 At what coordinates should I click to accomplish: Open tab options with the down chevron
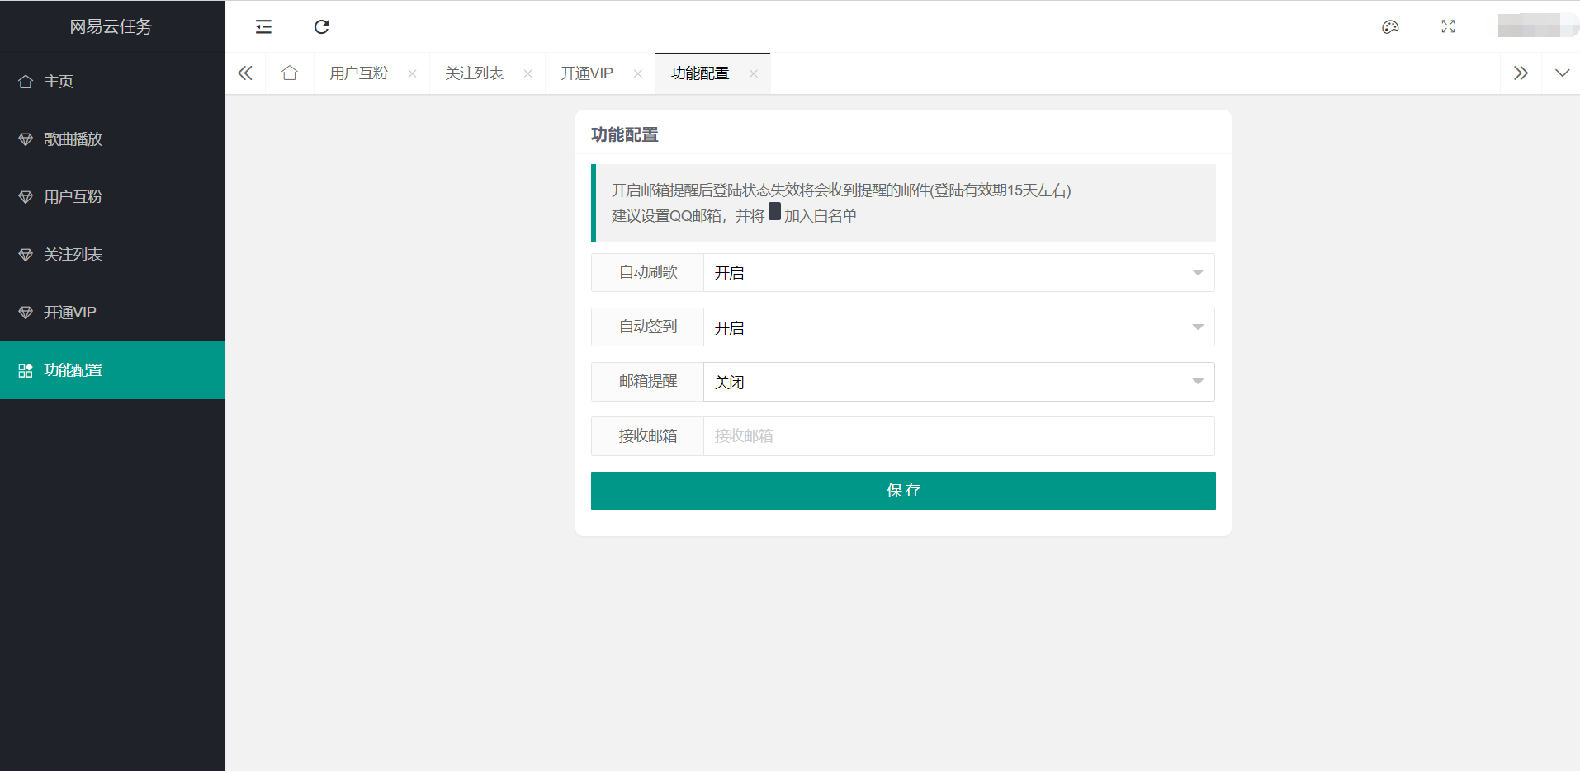[1563, 73]
